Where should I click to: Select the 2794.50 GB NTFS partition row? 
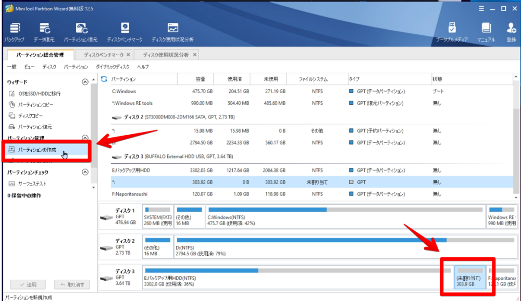pos(312,142)
